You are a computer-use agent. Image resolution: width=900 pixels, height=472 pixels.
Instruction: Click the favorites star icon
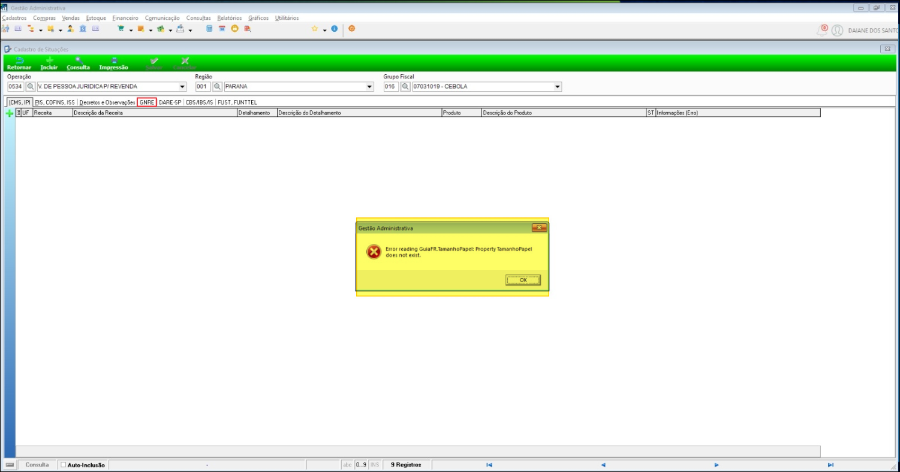(314, 29)
